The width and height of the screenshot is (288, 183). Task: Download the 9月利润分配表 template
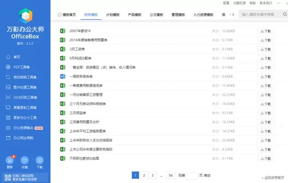coord(265,59)
